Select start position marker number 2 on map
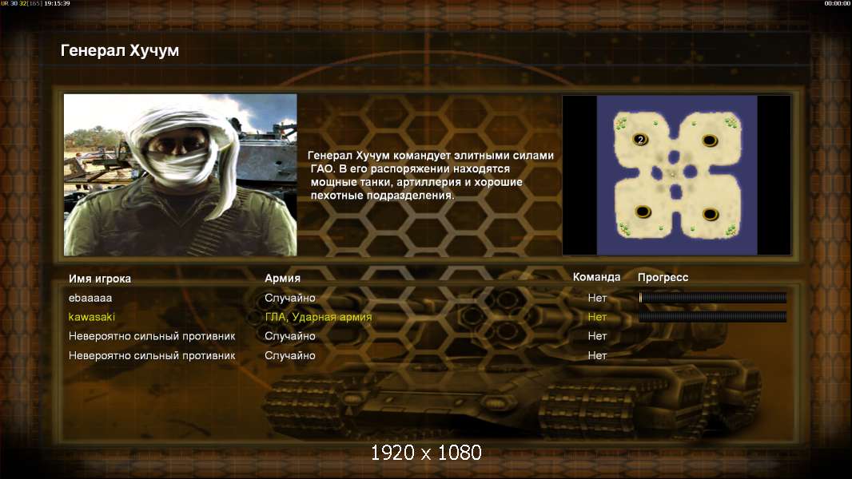 641,140
